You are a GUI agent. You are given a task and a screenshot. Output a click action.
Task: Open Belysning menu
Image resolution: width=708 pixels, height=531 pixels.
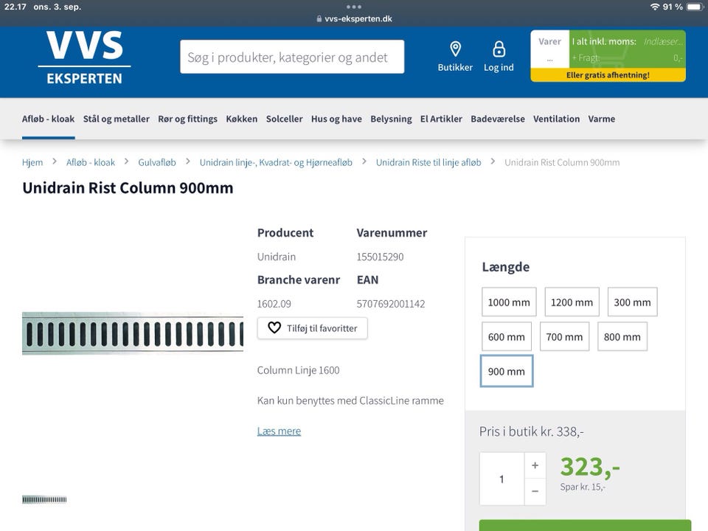click(391, 119)
